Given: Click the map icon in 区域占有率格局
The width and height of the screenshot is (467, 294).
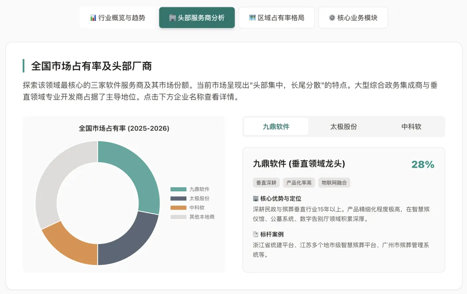Looking at the screenshot, I should pyautogui.click(x=252, y=18).
